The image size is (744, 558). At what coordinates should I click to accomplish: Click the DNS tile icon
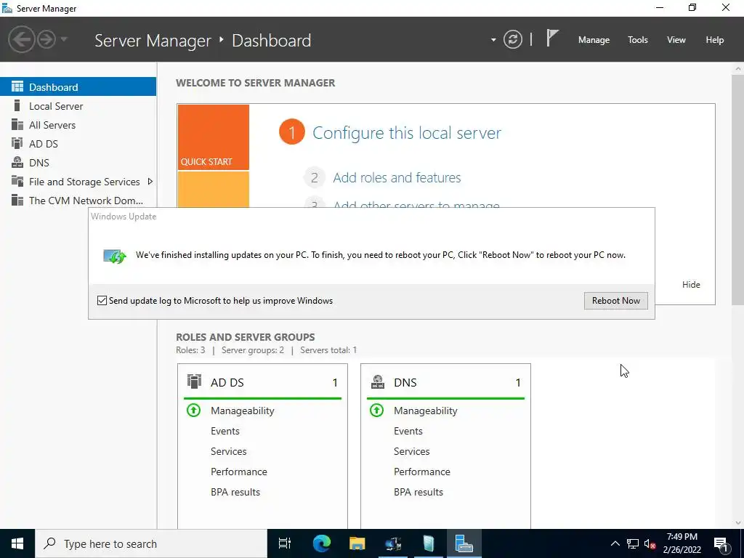pos(378,381)
